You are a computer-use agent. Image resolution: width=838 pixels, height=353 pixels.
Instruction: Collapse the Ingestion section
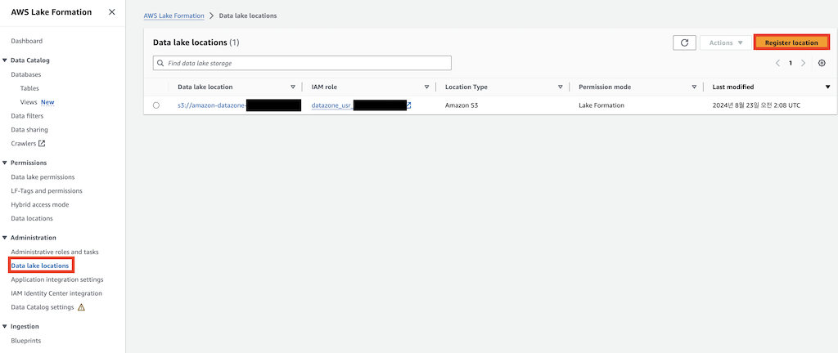point(5,326)
